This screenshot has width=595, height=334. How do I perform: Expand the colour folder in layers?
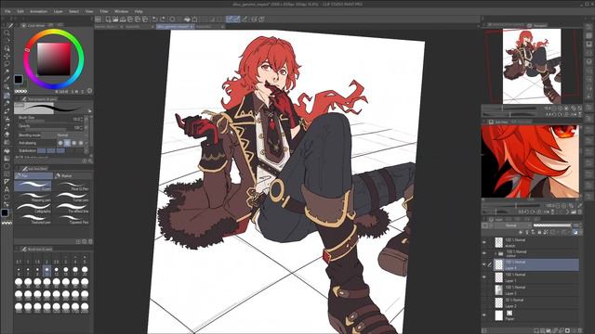(x=496, y=253)
